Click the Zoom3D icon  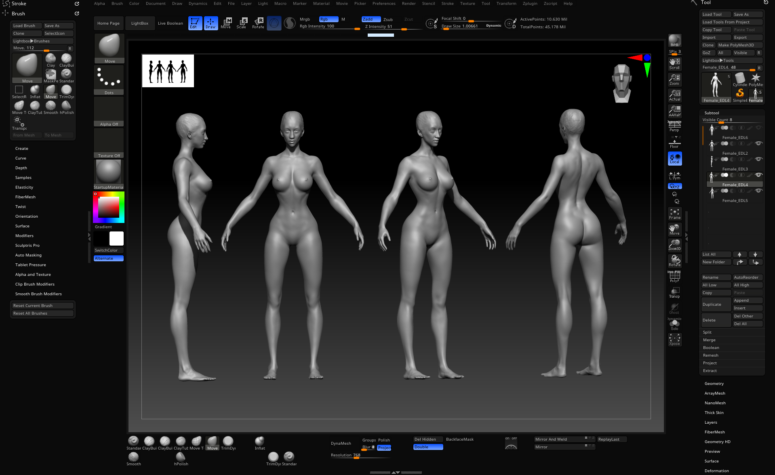pyautogui.click(x=674, y=245)
